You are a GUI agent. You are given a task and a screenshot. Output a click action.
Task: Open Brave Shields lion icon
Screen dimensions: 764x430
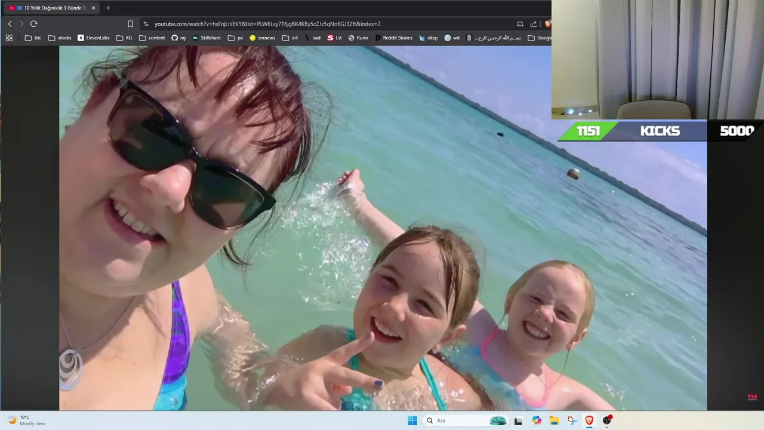coord(547,24)
